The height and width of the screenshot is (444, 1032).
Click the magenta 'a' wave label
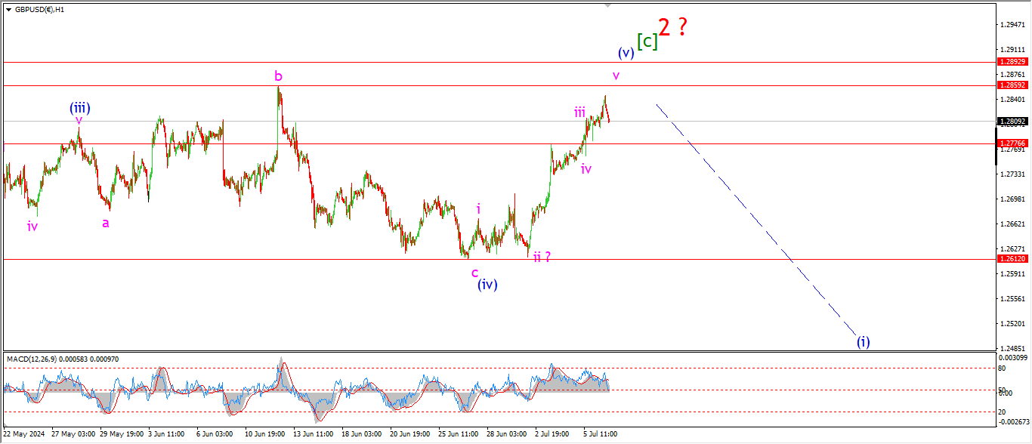click(x=106, y=223)
